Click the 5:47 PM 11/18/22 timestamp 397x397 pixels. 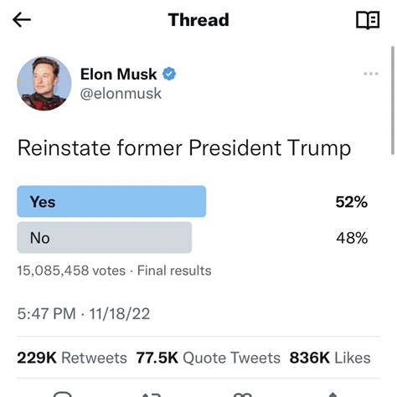click(84, 313)
